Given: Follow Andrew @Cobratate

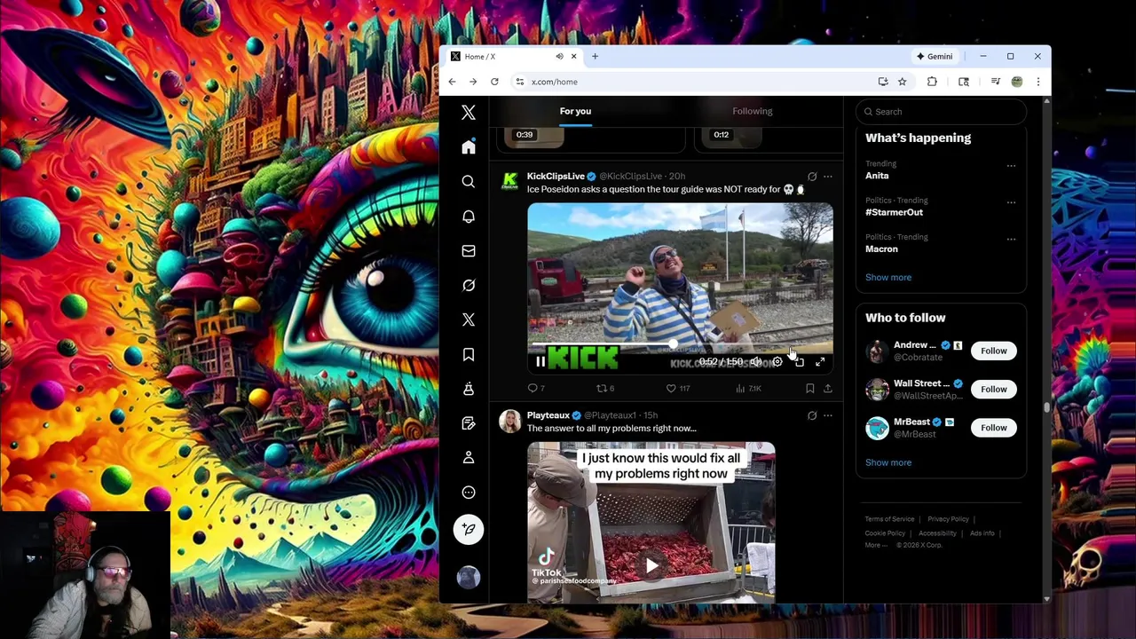Looking at the screenshot, I should pyautogui.click(x=994, y=351).
